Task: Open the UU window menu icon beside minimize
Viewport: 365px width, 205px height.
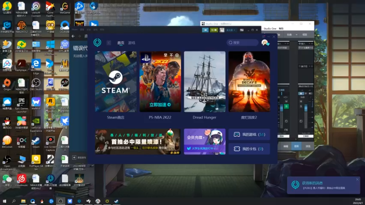Action: [264, 37]
